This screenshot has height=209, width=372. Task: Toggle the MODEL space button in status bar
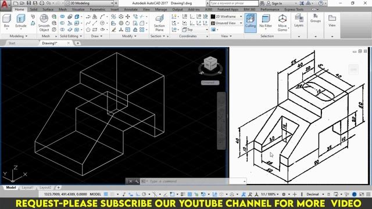pos(95,194)
